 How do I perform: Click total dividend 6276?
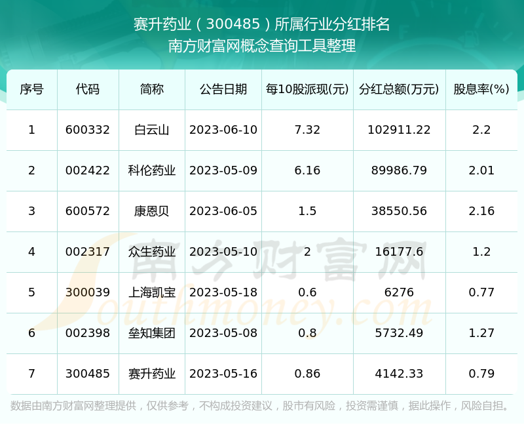pos(399,292)
